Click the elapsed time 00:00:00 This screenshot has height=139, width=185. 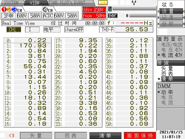[x=95, y=23]
